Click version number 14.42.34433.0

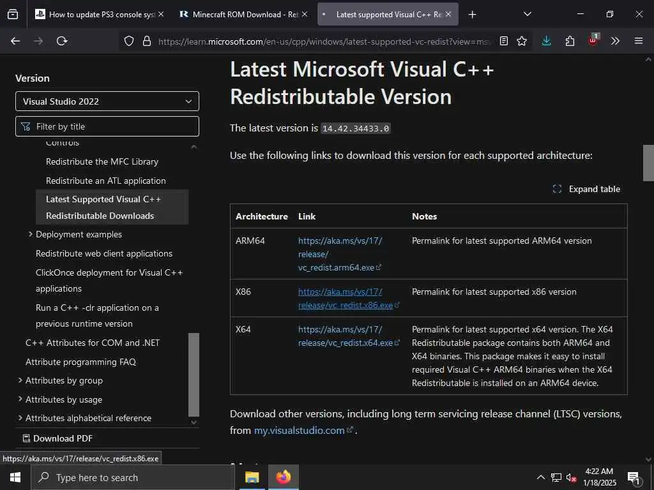coord(356,128)
